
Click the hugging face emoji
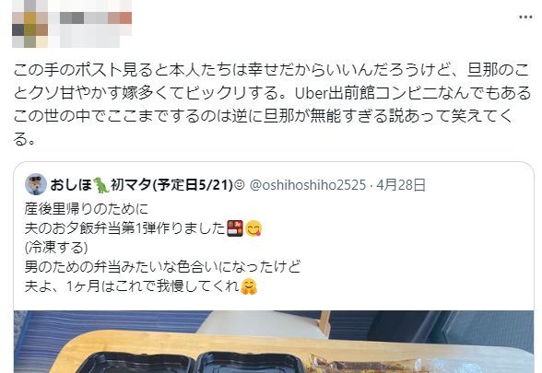click(249, 286)
